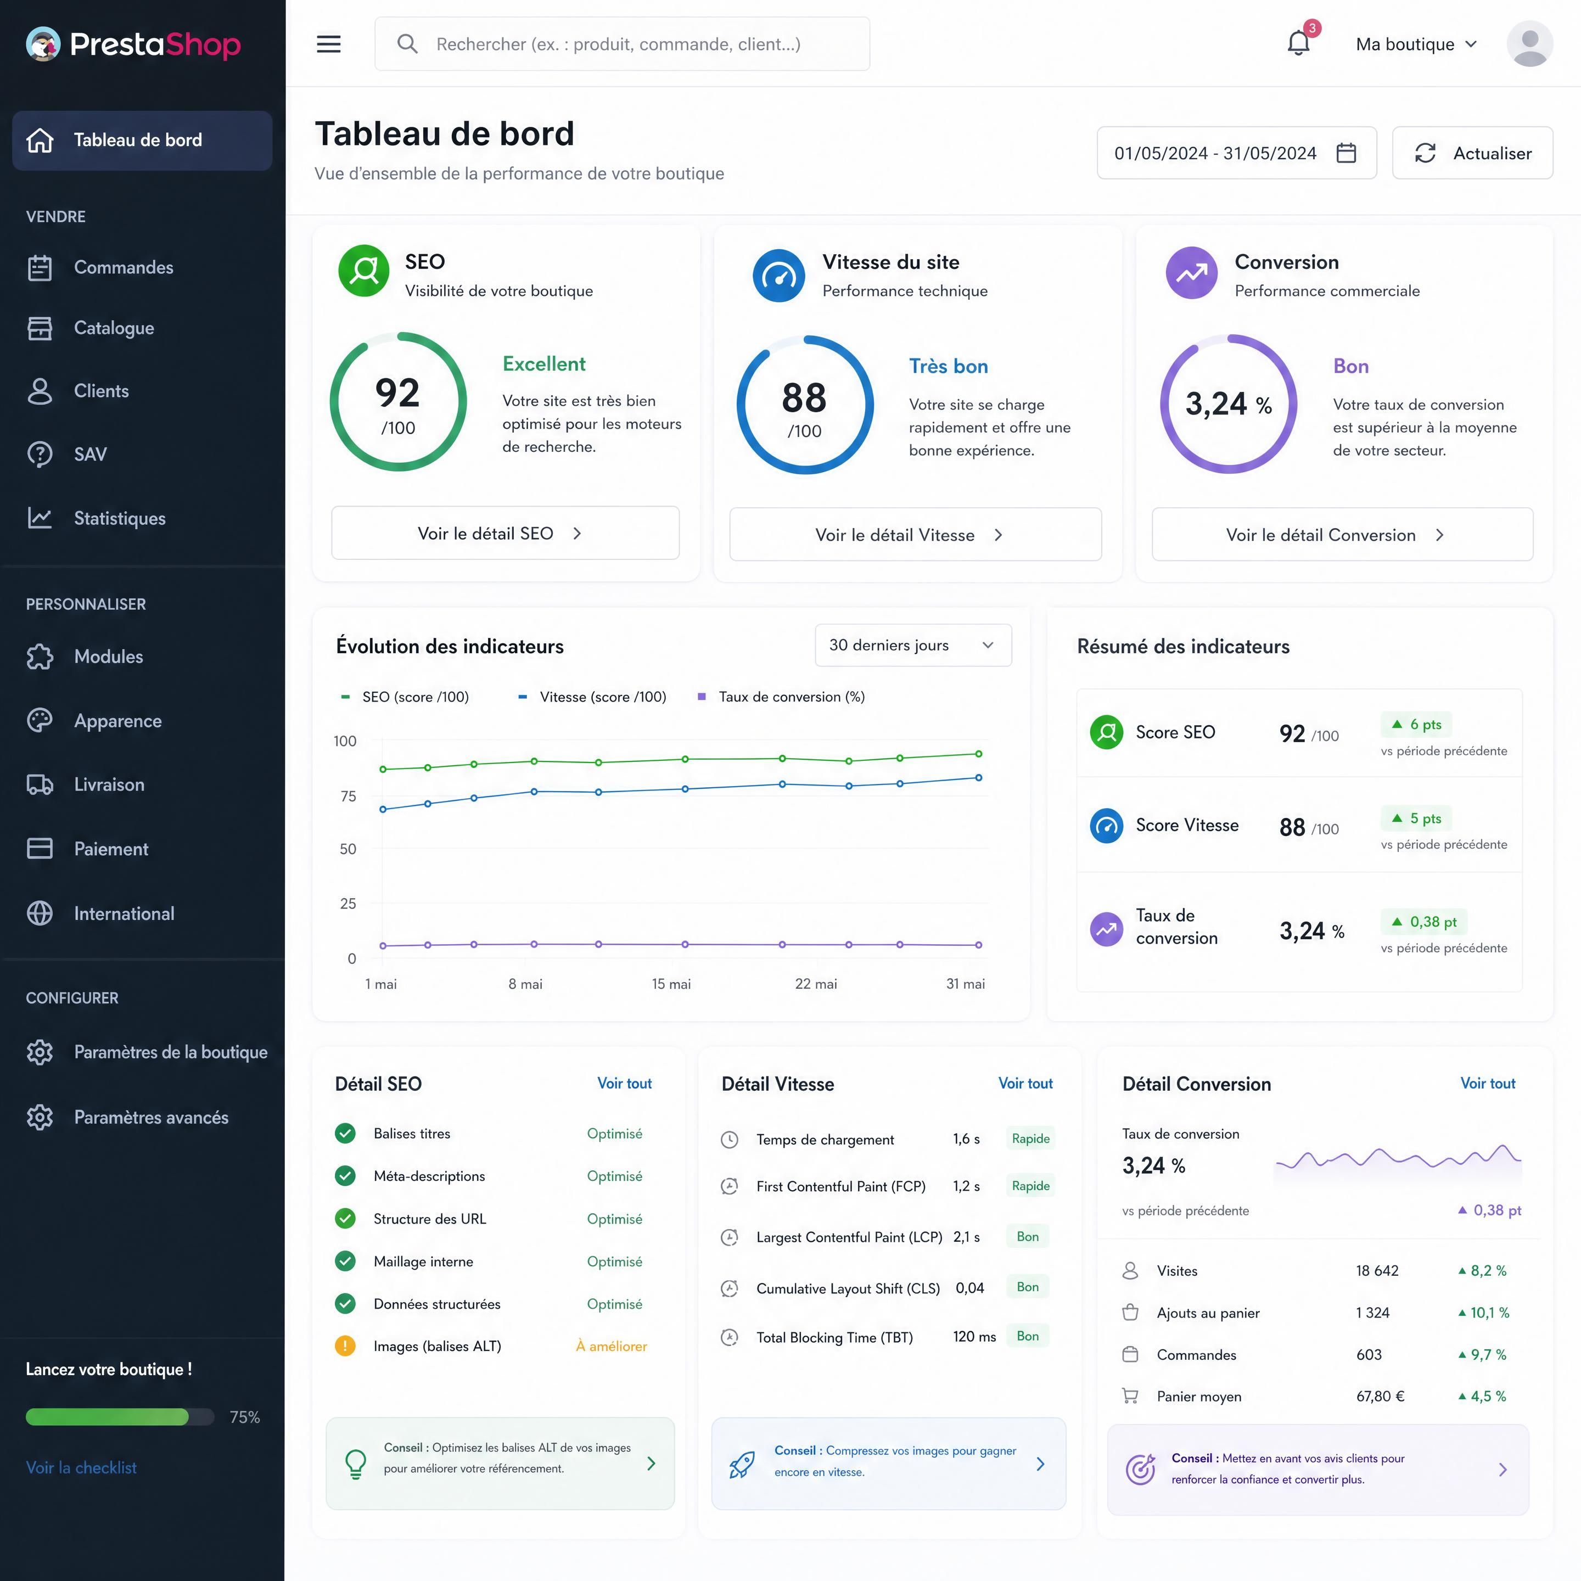The image size is (1581, 1581).
Task: Click the lightbulb icon in SEO tip
Action: pos(356,1464)
